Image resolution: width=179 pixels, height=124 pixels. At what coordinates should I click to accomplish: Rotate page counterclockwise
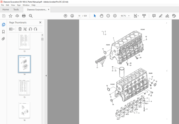click(x=30, y=29)
